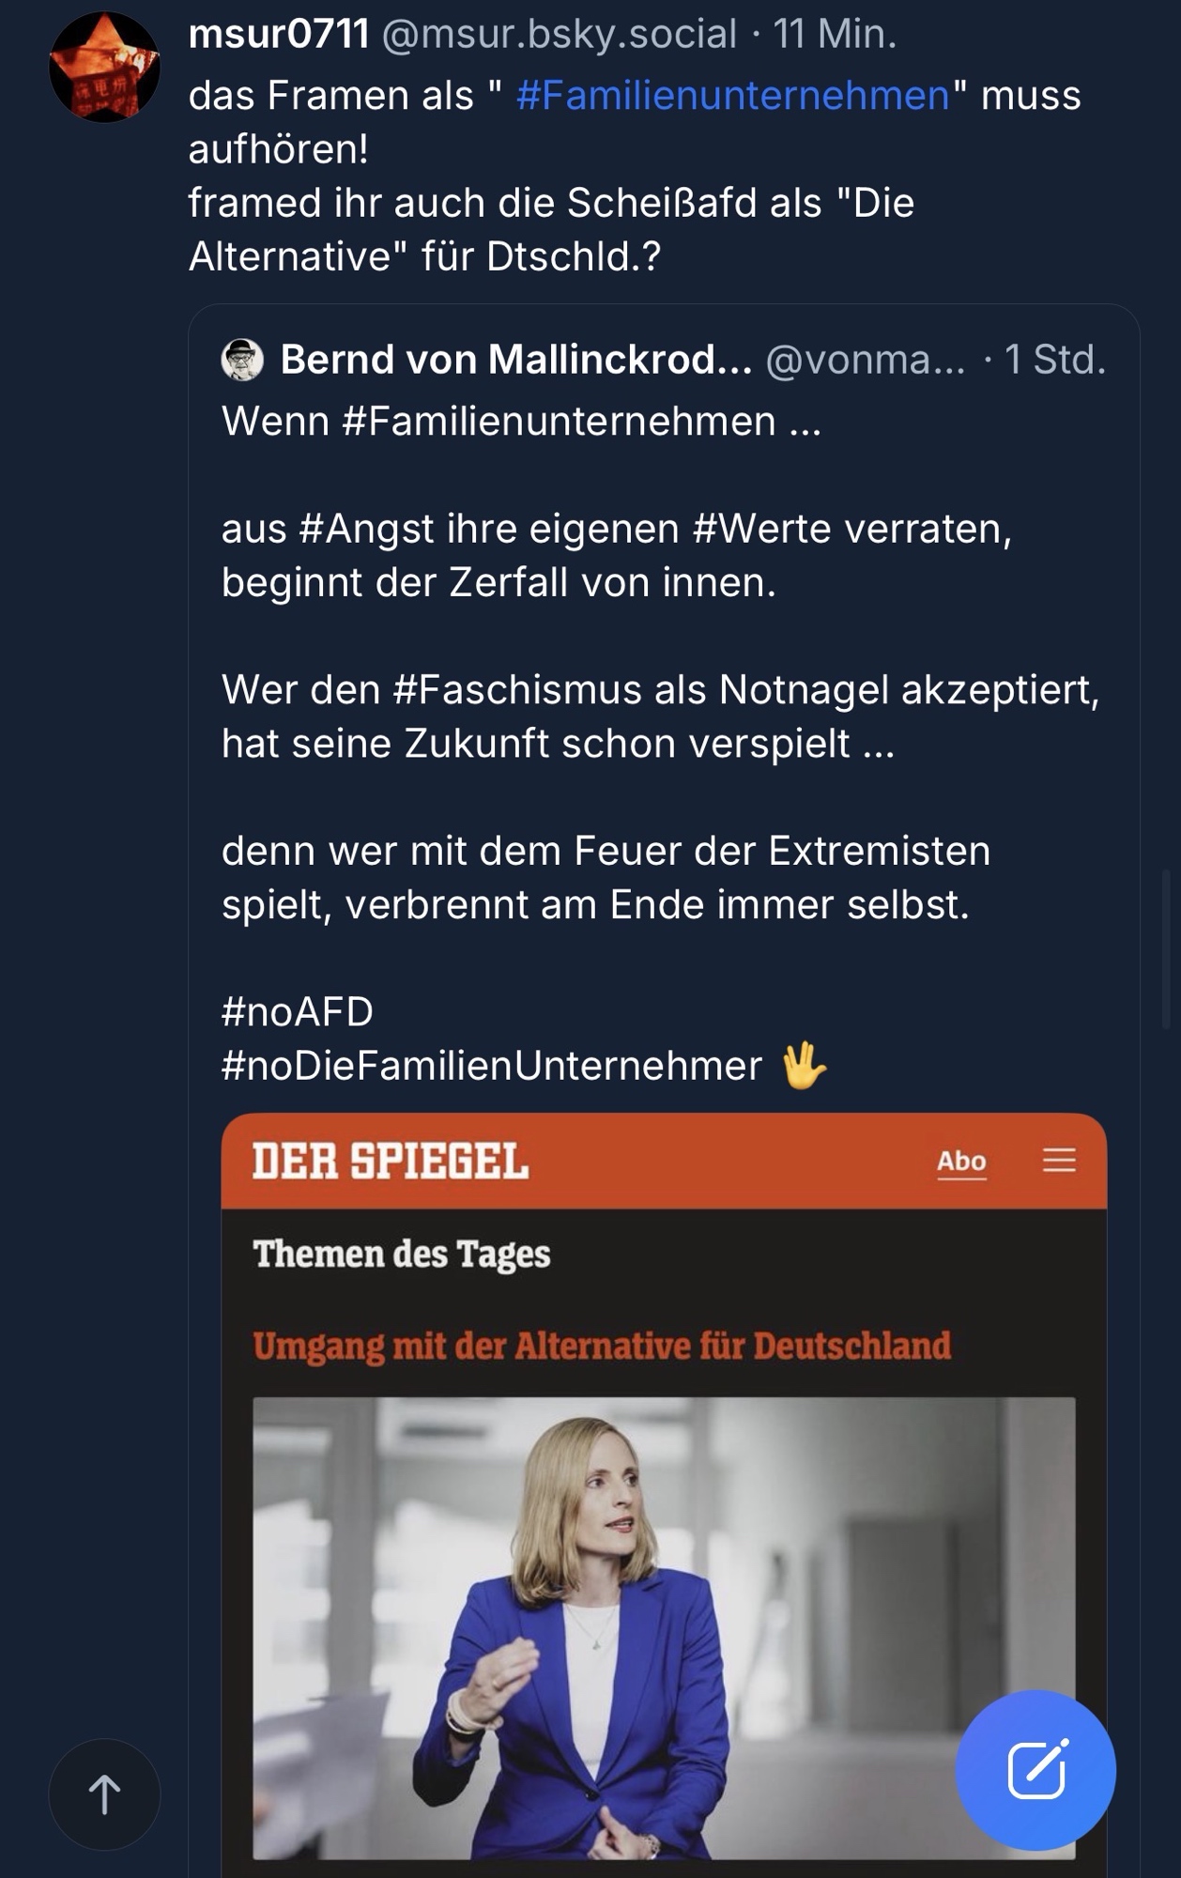This screenshot has width=1181, height=1878.
Task: Tap the #noAFD hashtag in quoted post
Action: [x=298, y=1012]
